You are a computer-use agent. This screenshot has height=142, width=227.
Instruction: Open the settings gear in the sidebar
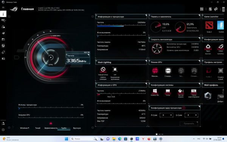[x=3, y=130]
